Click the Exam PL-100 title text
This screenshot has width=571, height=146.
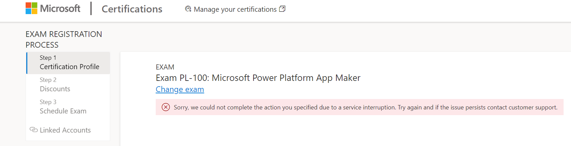click(258, 78)
